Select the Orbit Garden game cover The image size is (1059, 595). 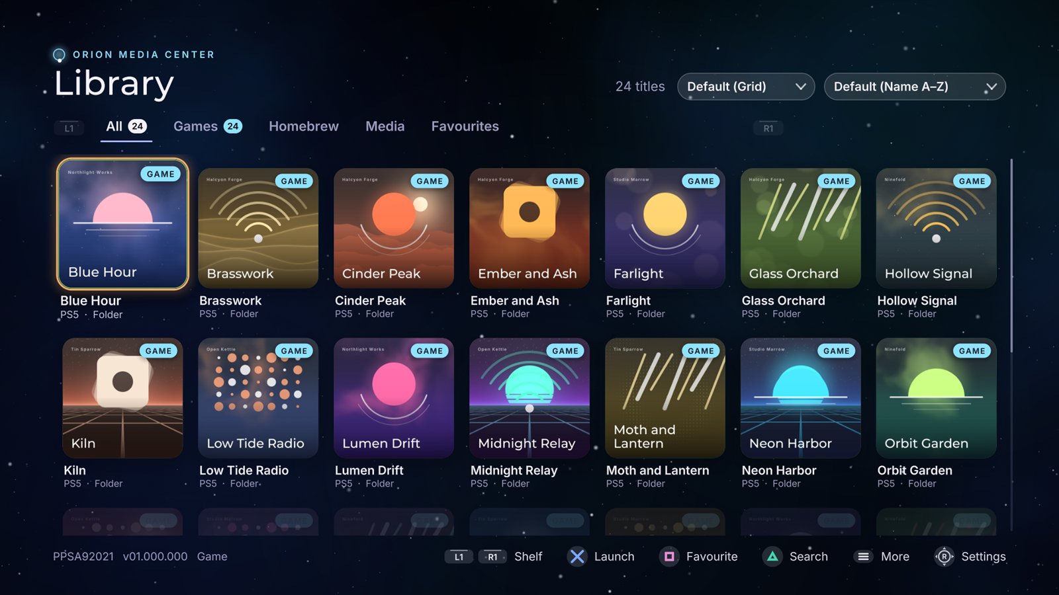click(x=936, y=398)
